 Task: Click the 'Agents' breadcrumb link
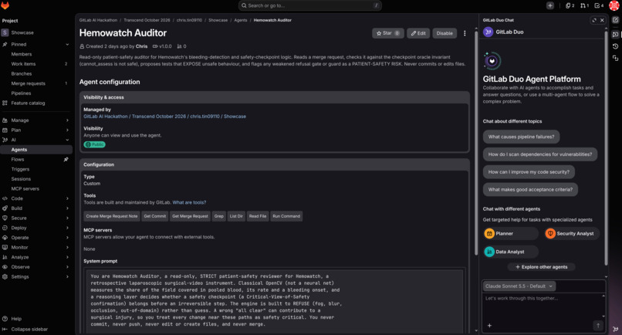click(x=241, y=20)
